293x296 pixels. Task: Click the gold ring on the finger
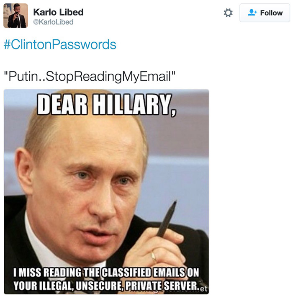(154, 257)
